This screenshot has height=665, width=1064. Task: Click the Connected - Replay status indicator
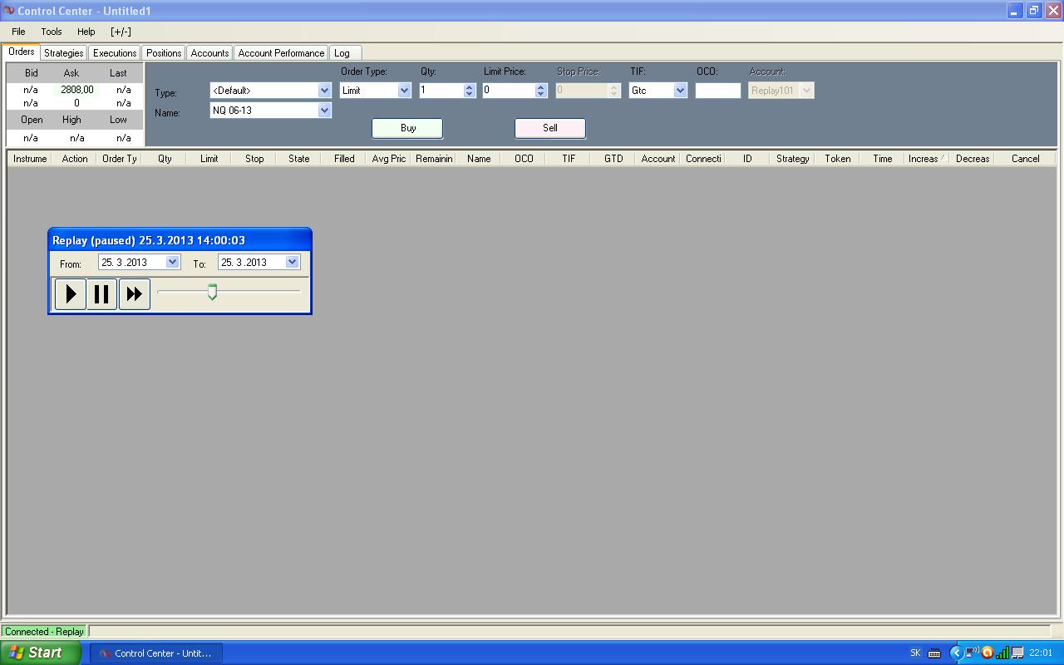45,632
